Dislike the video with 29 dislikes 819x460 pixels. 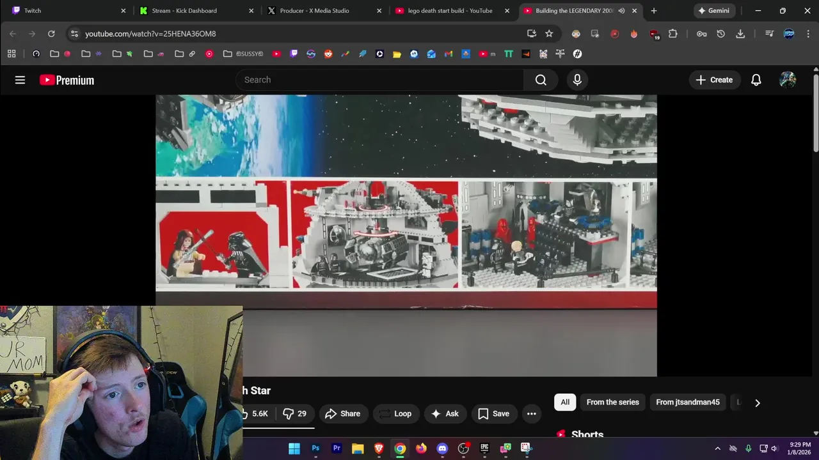click(294, 413)
